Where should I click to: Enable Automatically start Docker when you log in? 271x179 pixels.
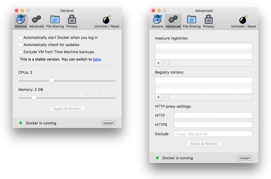[20, 38]
